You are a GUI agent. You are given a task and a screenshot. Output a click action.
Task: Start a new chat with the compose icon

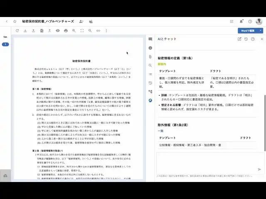tap(239, 39)
